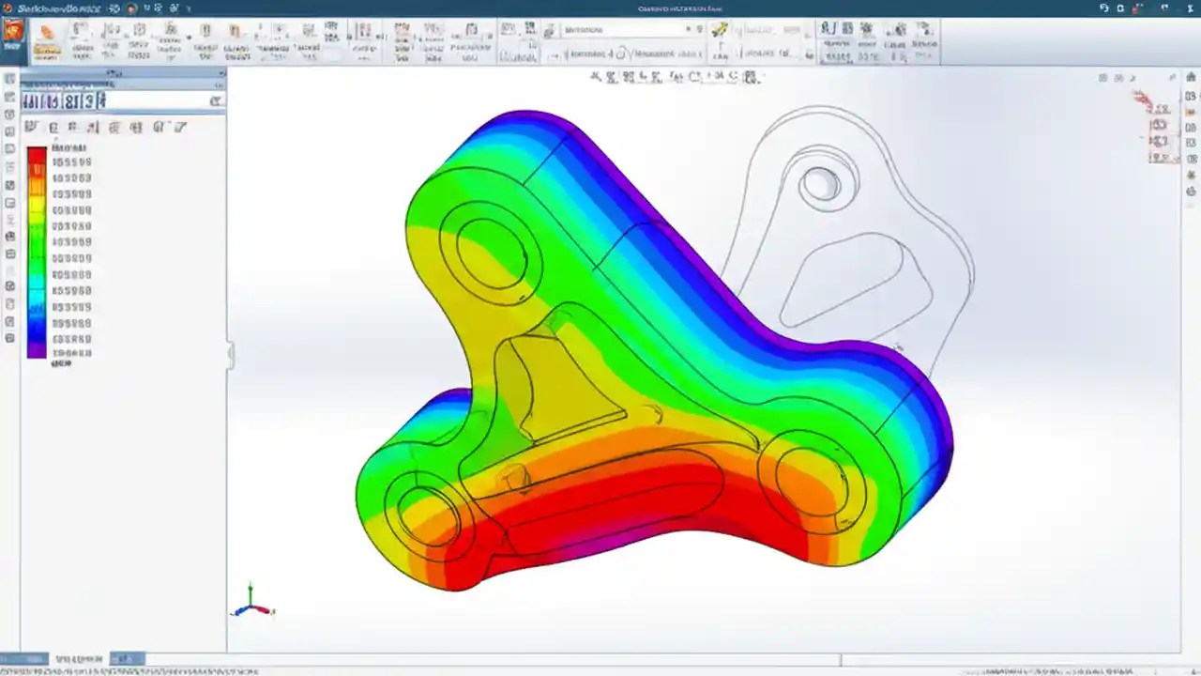The height and width of the screenshot is (676, 1201).
Task: Select the first icon in the PropertyManager toolbar
Action: (31, 127)
